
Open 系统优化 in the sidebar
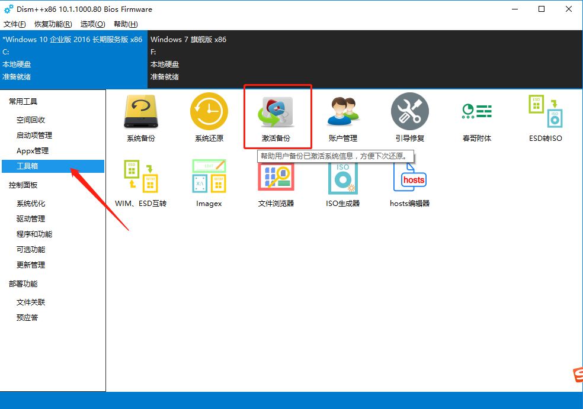coord(30,204)
